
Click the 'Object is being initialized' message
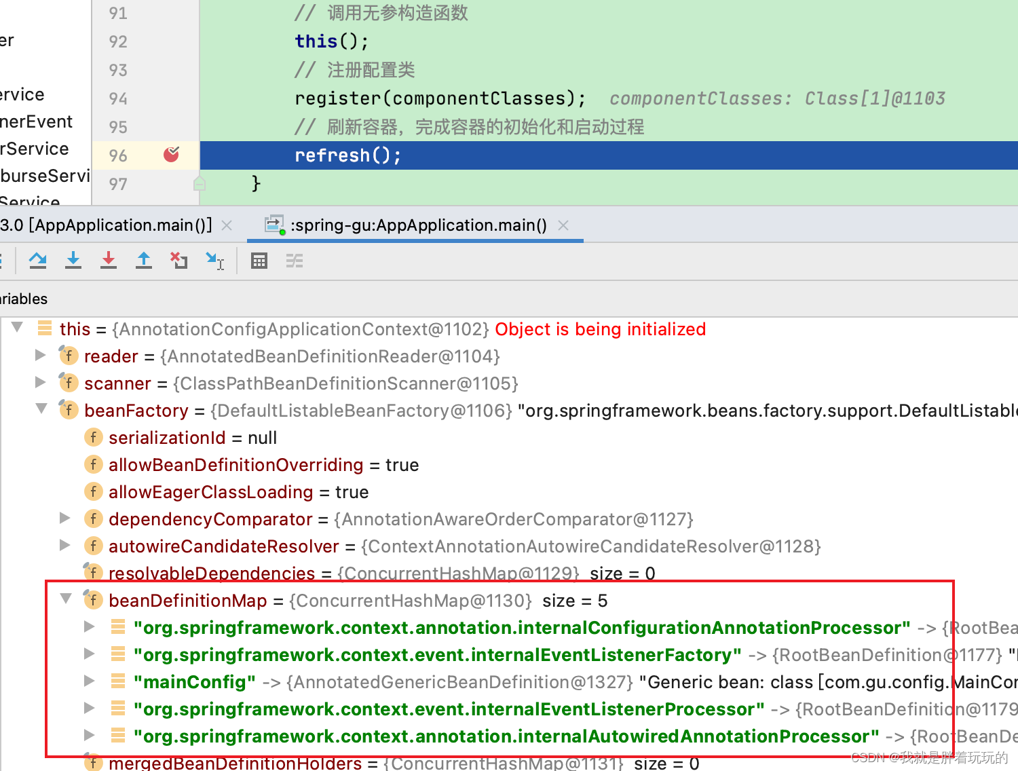(601, 329)
